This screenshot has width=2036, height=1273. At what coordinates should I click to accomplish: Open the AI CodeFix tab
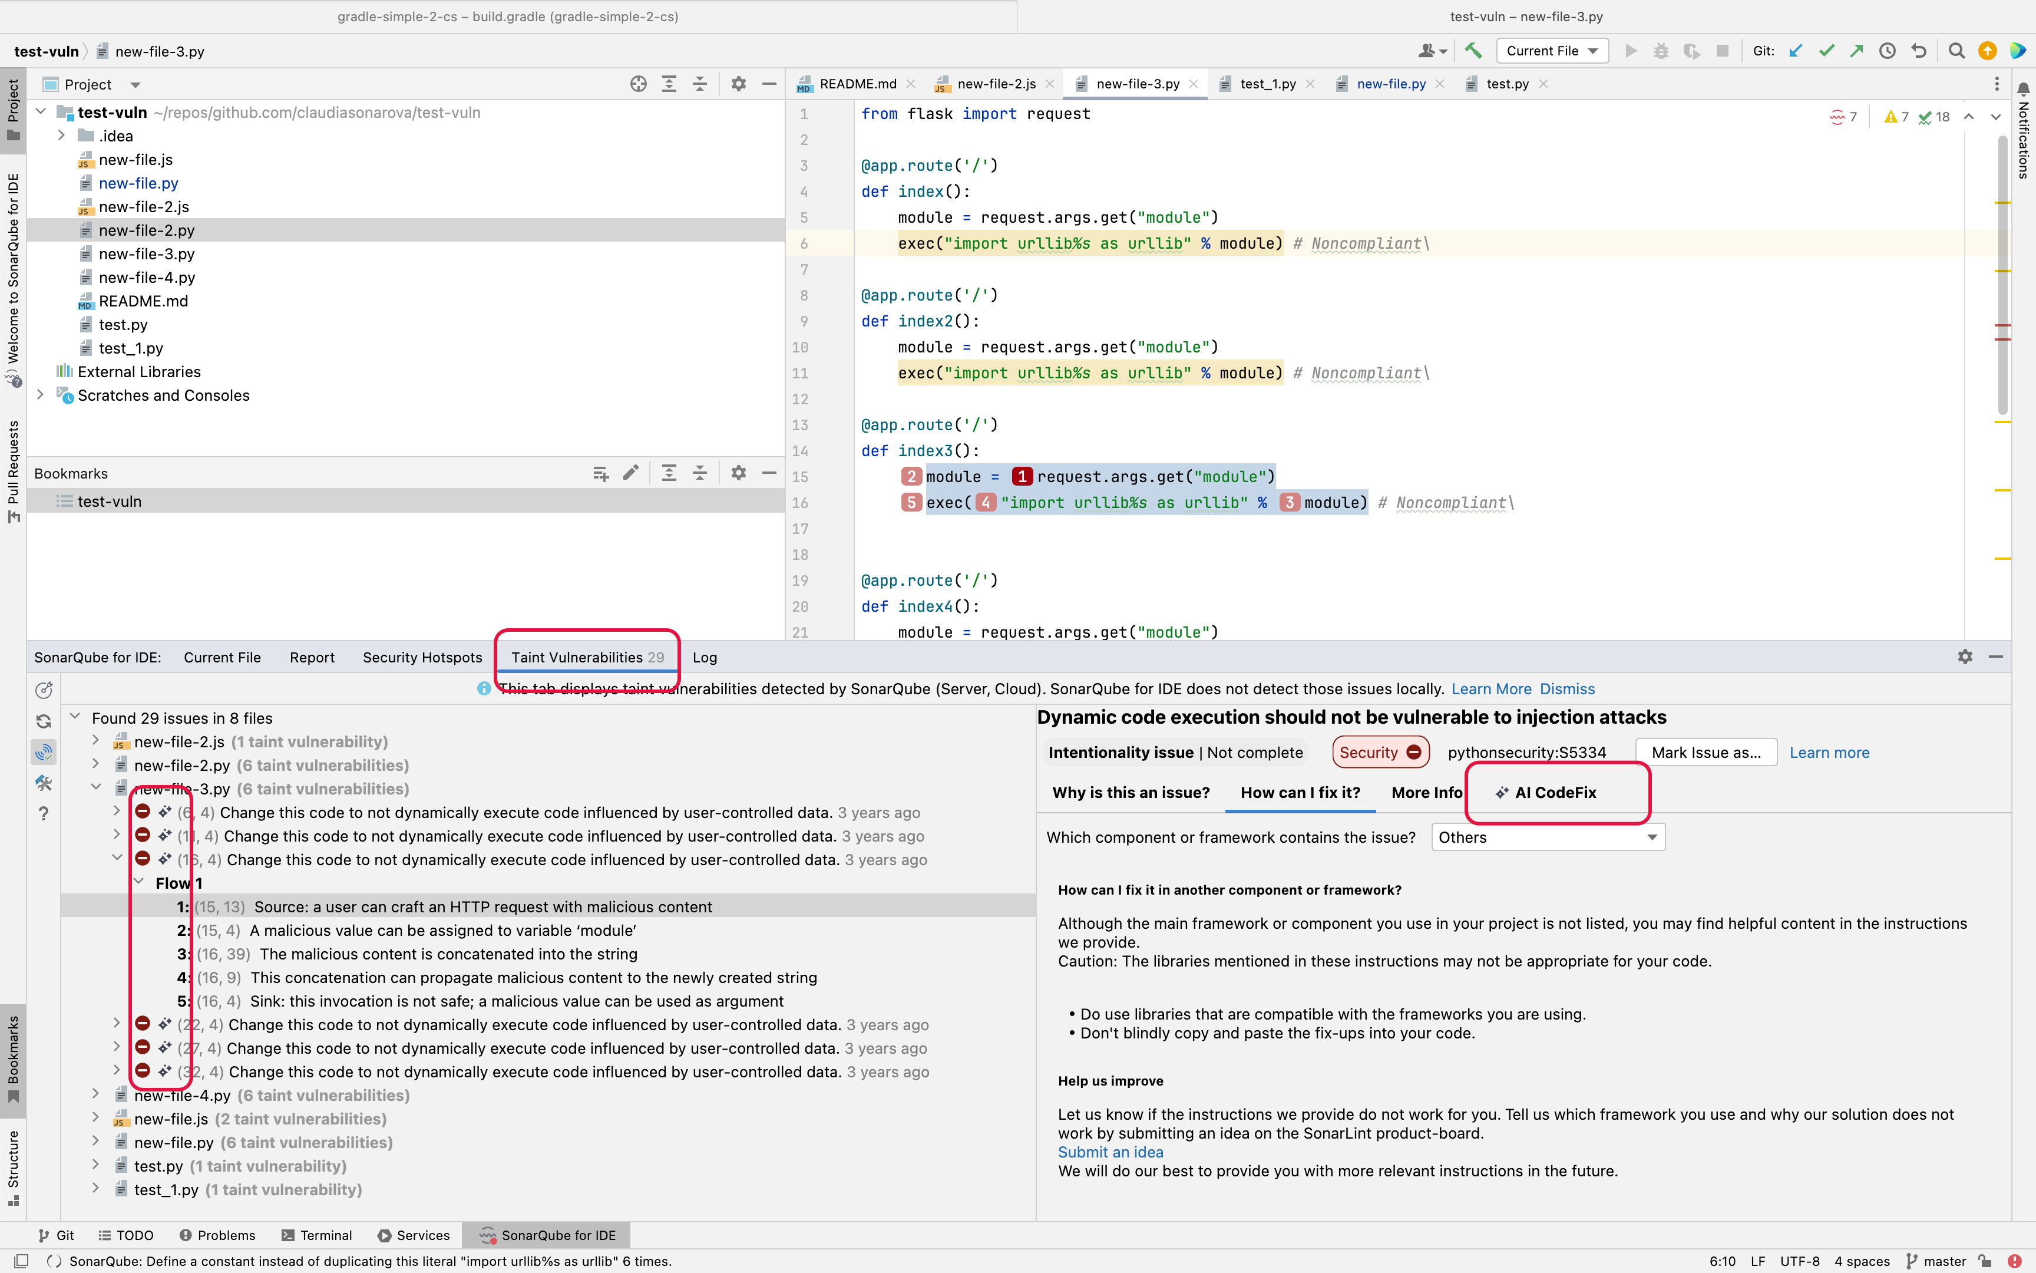point(1545,792)
